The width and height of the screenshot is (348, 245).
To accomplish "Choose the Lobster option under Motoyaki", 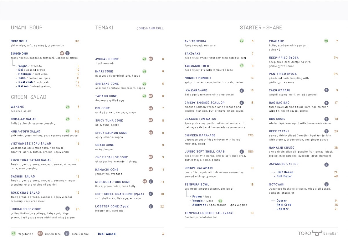I will click(x=282, y=209).
